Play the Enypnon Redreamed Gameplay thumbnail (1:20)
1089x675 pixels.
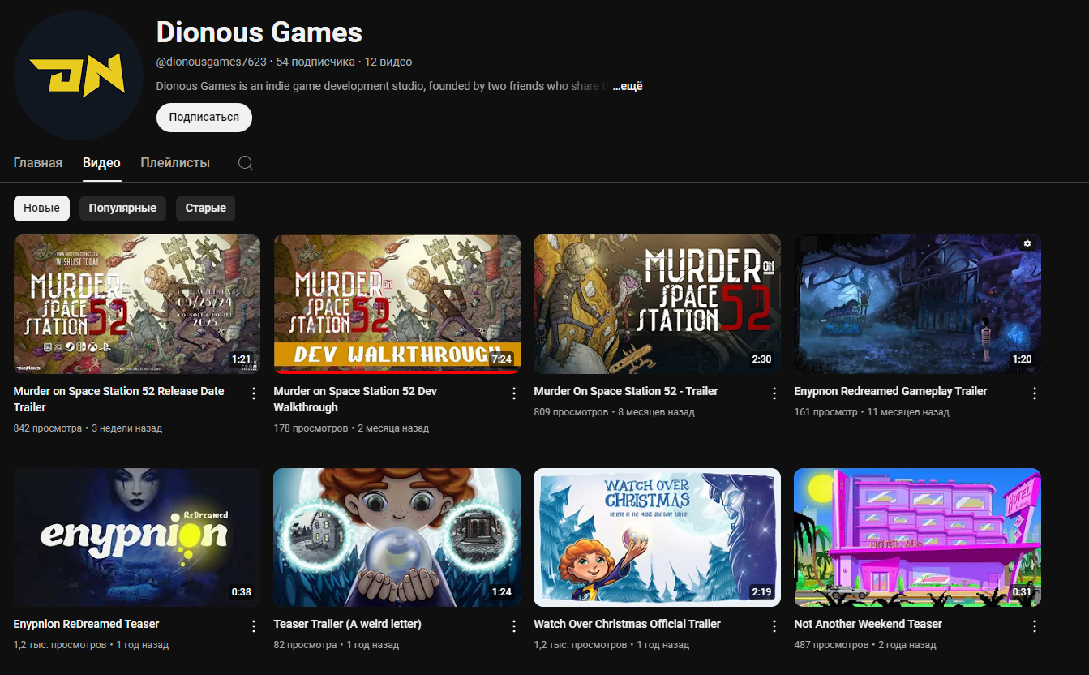[x=918, y=304]
